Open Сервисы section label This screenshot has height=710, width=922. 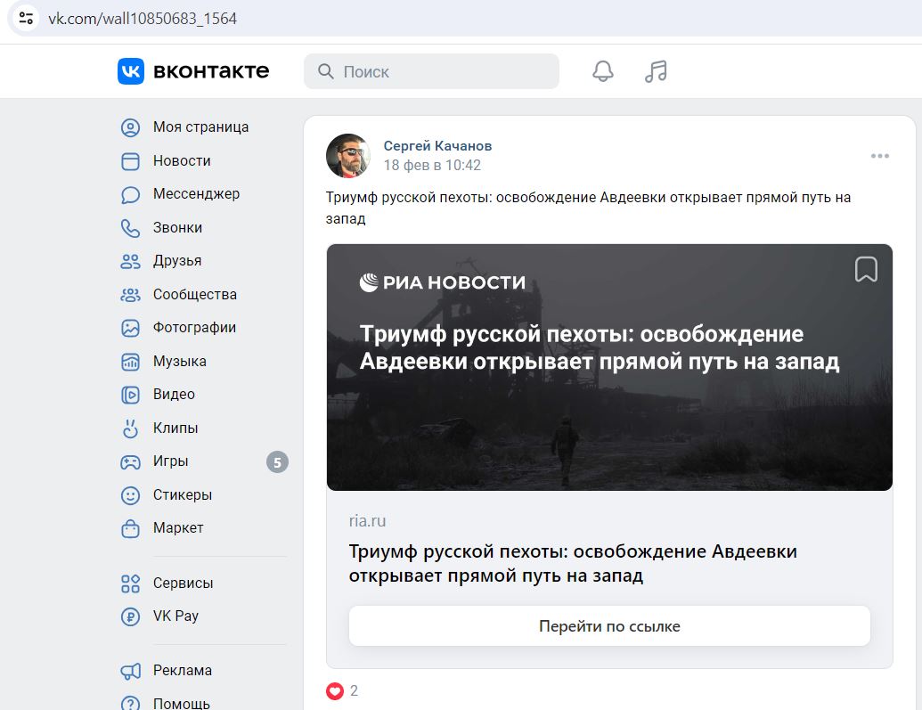tap(183, 583)
